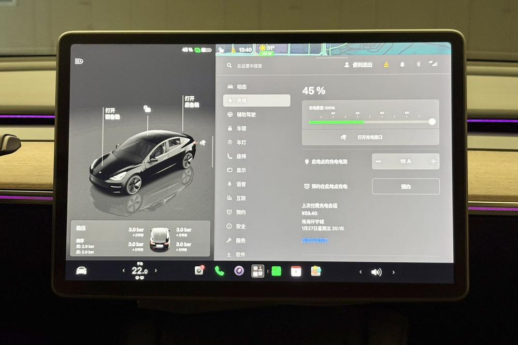Screen dimensions: 518x345
Task: Tap the charge limit slider handle at 100%
Action: tap(432, 122)
